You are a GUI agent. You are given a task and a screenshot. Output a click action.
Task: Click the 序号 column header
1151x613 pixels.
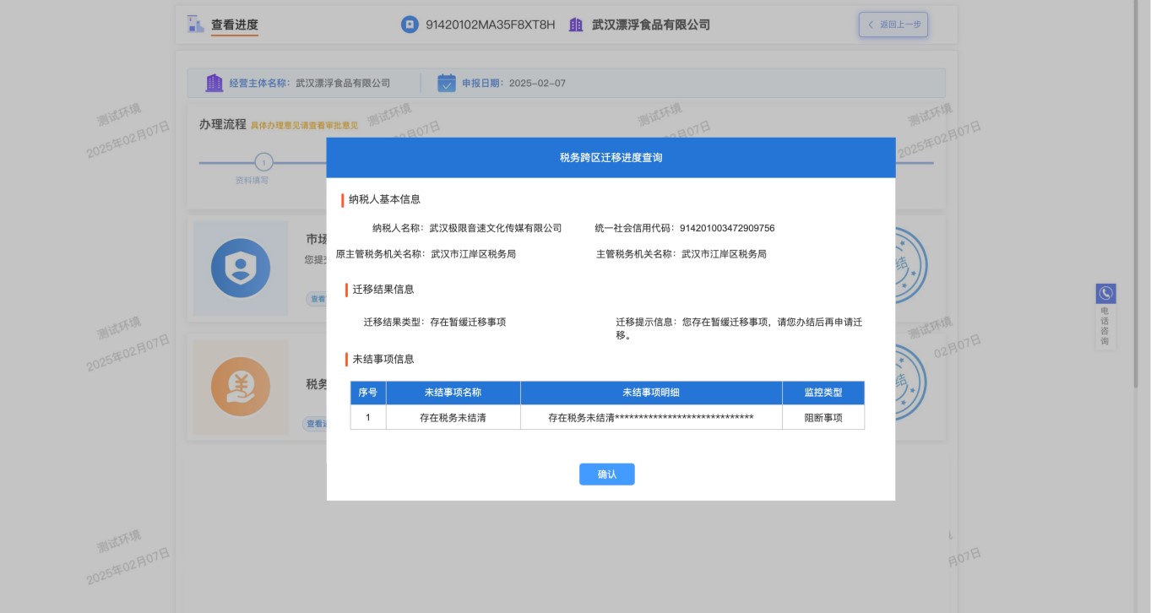(368, 393)
